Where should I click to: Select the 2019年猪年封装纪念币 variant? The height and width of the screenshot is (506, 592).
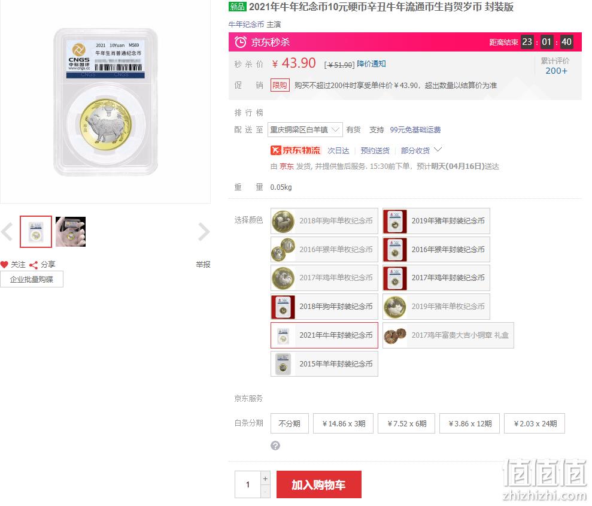pos(436,221)
